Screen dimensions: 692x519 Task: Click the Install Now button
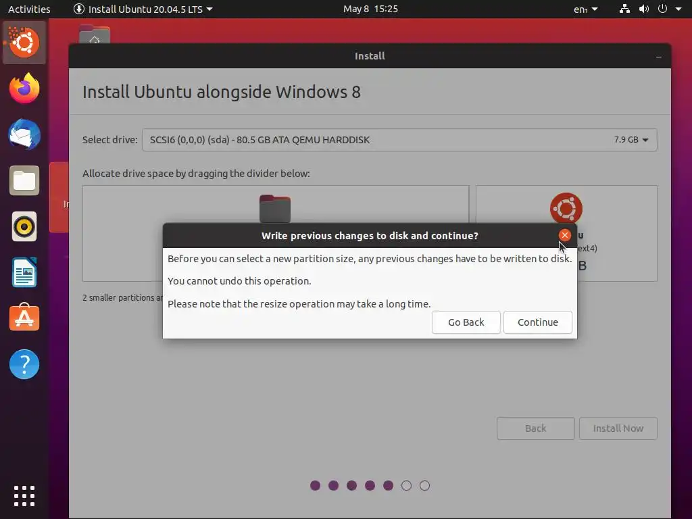click(x=618, y=428)
